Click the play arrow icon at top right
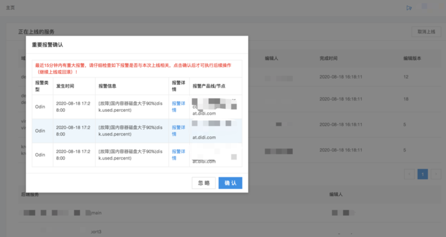 click(x=409, y=8)
